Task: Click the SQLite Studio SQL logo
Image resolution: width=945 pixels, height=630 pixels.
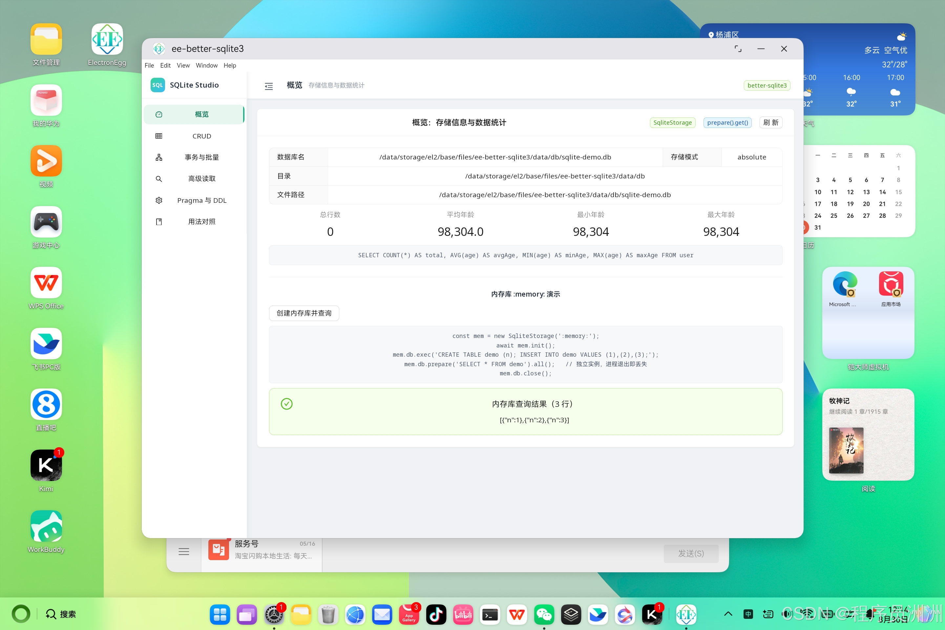Action: [157, 85]
